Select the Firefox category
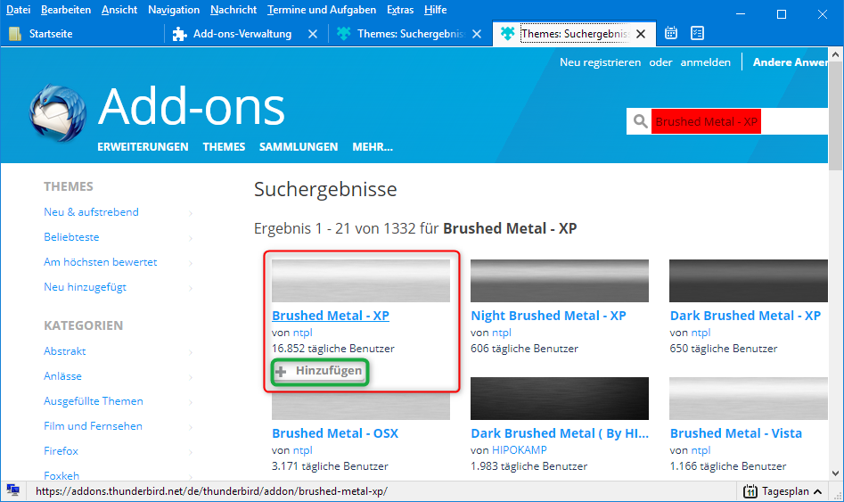This screenshot has height=502, width=844. coord(61,451)
